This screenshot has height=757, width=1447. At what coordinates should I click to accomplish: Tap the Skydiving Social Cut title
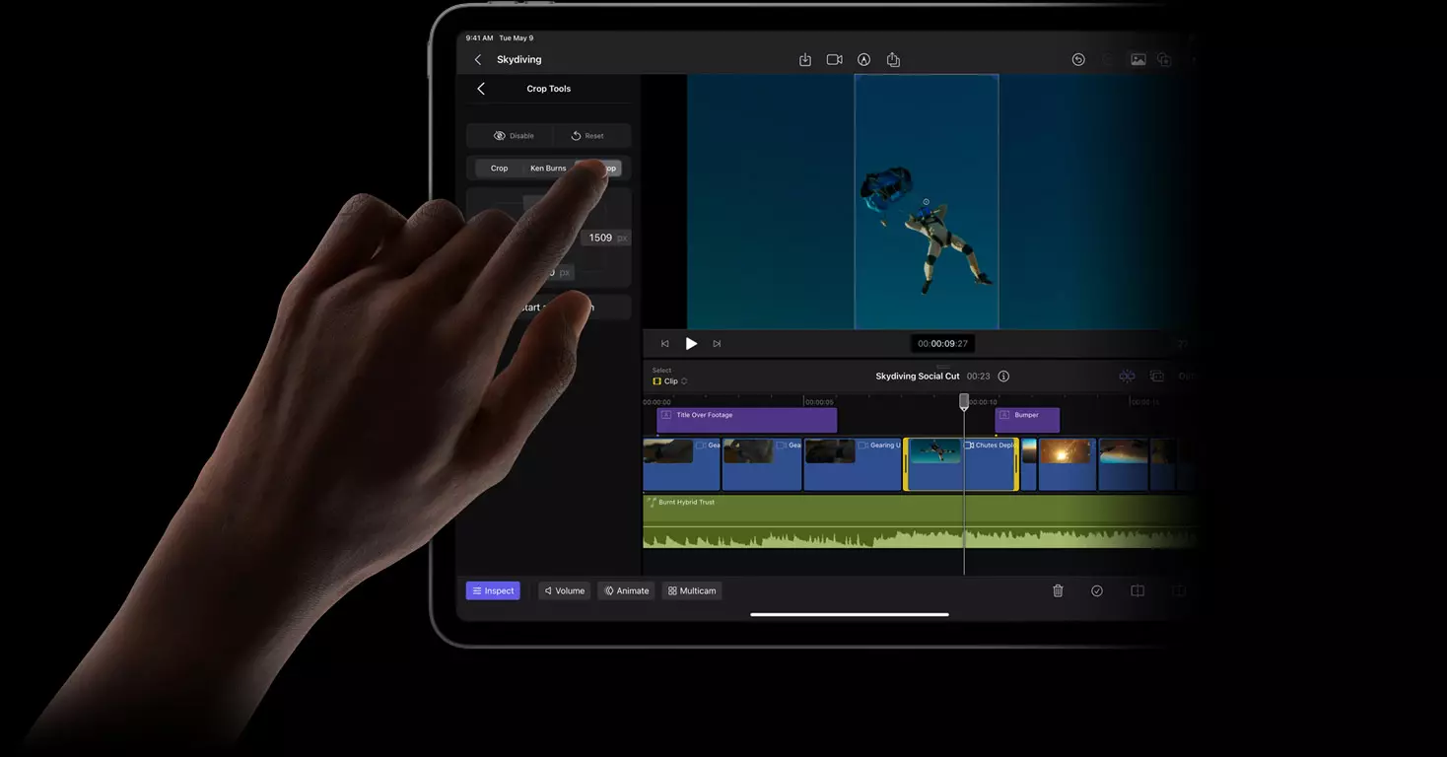pos(918,377)
